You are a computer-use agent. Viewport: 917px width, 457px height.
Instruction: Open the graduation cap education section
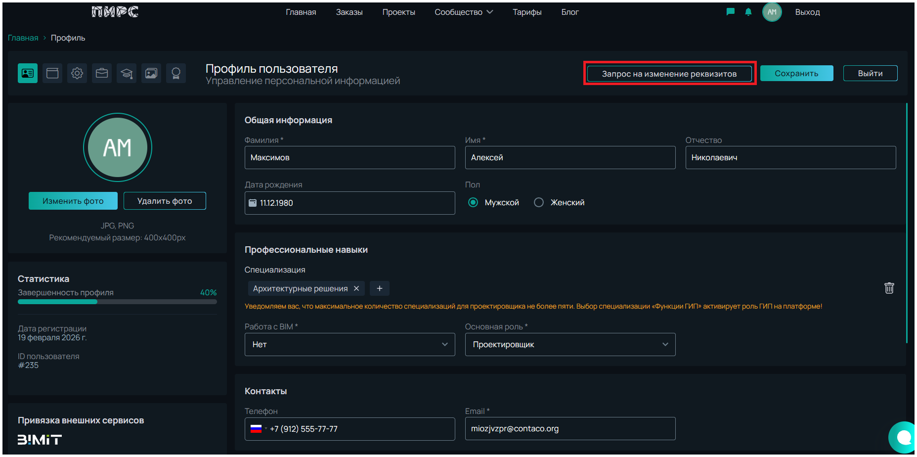tap(127, 73)
